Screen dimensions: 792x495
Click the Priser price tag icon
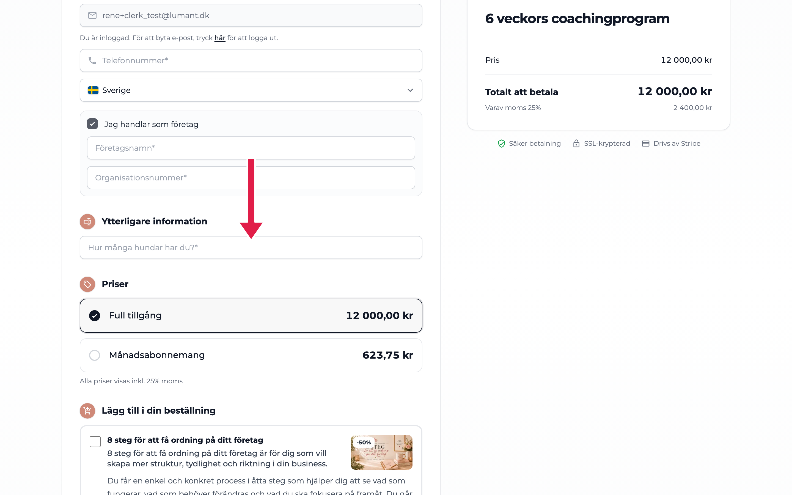87,284
